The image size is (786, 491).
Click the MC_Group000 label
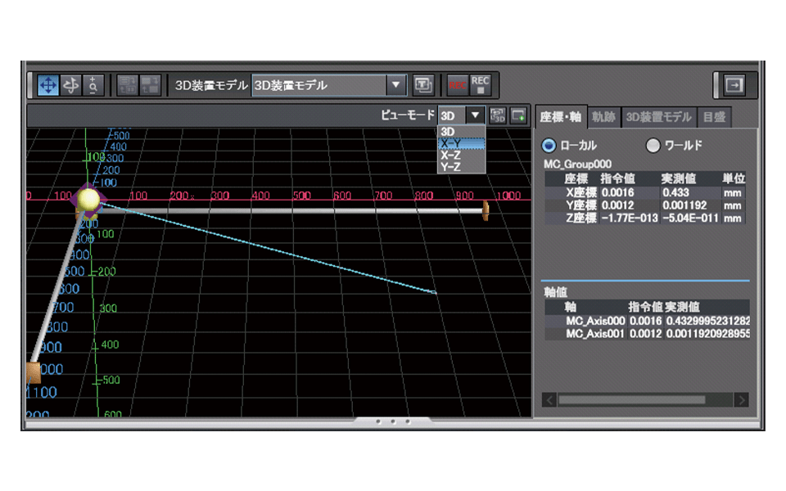coord(577,164)
